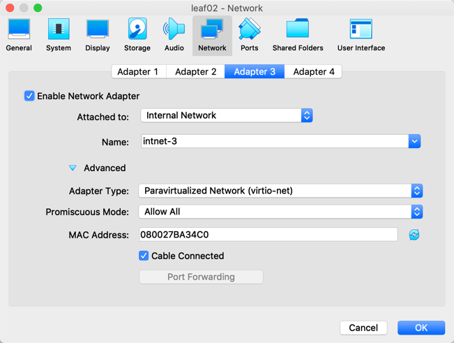Toggle the Cable Connected checkbox
454x343 pixels.
(x=144, y=256)
